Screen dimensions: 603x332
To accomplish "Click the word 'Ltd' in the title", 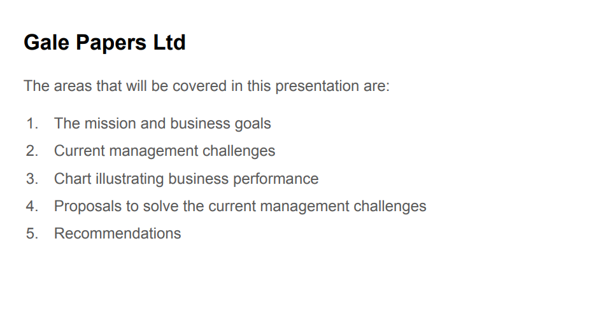I will point(169,43).
